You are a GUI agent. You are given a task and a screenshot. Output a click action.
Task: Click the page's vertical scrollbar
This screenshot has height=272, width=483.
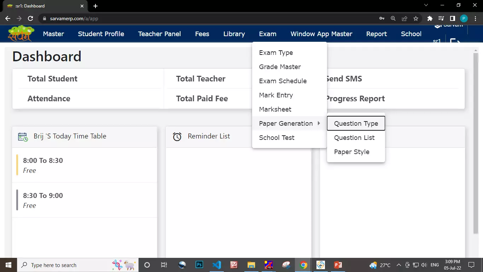tap(476, 142)
